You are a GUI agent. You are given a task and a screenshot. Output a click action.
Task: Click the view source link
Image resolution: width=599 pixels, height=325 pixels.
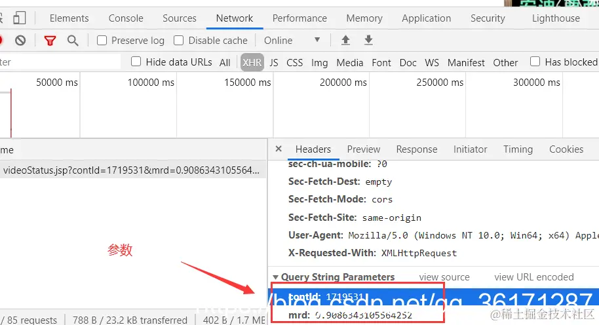pos(444,277)
